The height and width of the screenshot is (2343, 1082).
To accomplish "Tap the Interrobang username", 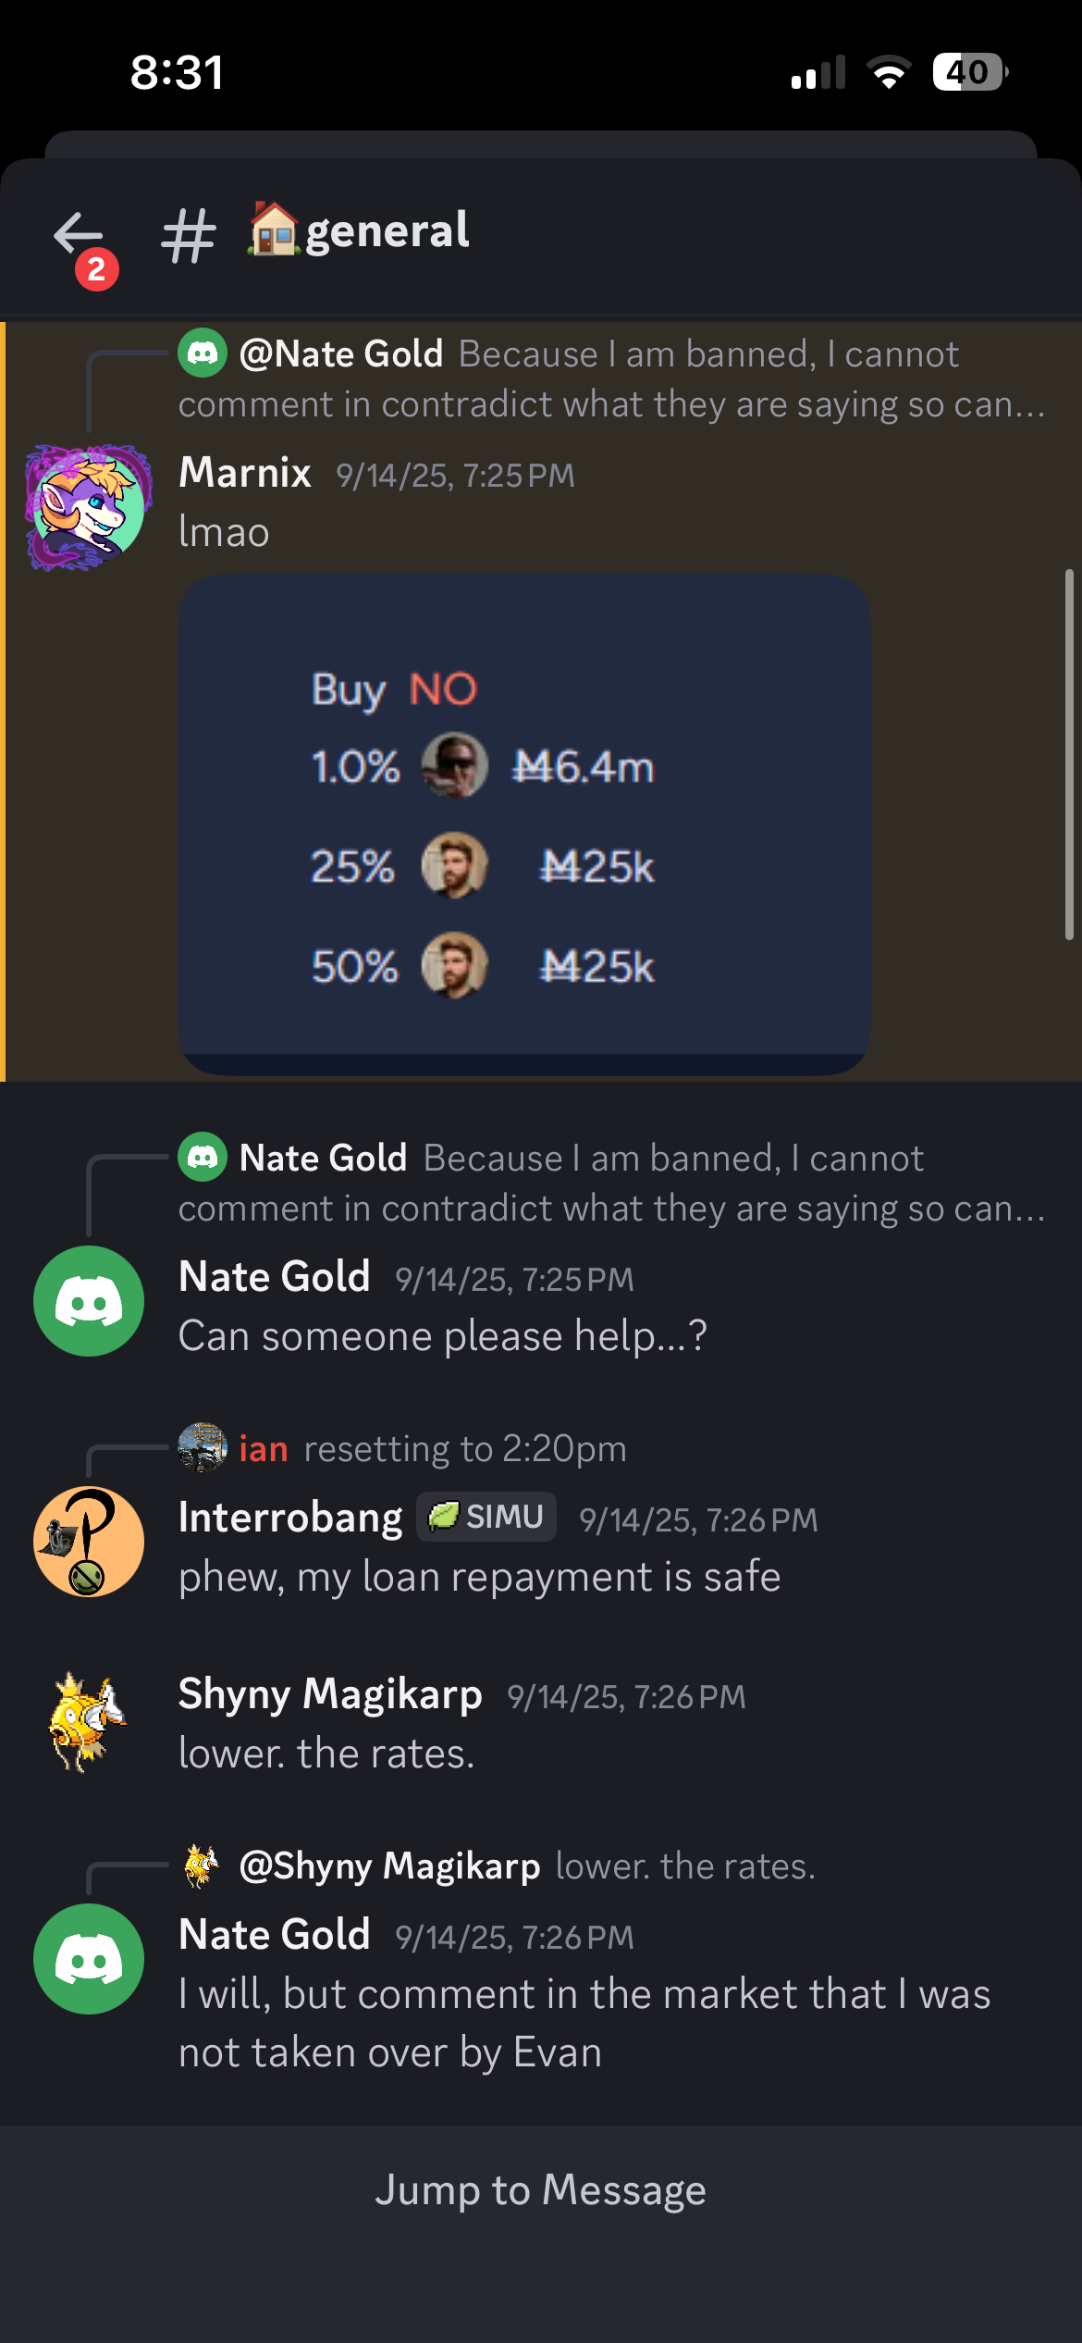I will (290, 1518).
